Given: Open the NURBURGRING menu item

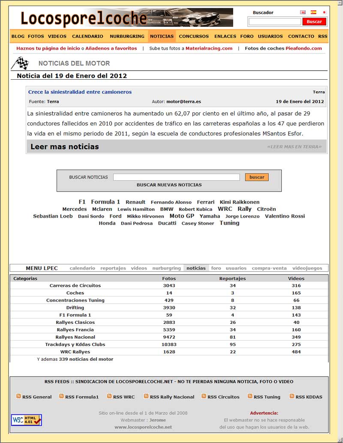Looking at the screenshot, I should pos(127,36).
